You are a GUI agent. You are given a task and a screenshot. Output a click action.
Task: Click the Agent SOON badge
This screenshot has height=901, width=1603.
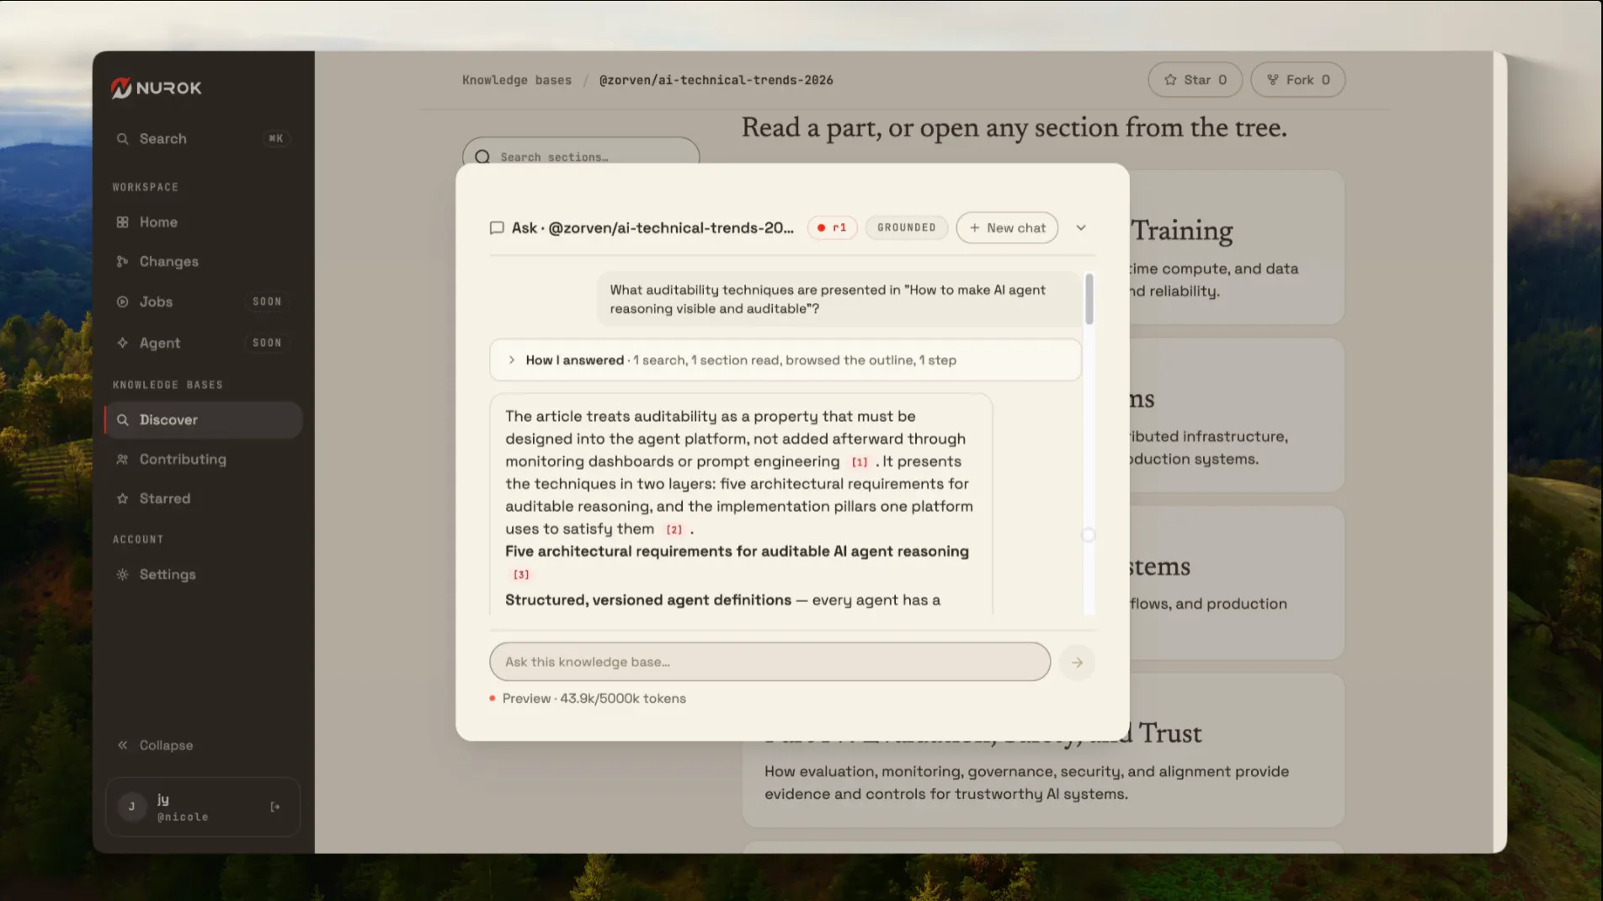click(x=267, y=343)
